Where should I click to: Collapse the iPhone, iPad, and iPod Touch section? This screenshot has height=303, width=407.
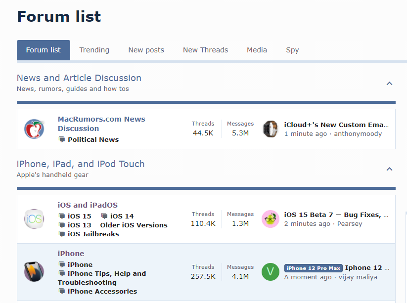[389, 169]
